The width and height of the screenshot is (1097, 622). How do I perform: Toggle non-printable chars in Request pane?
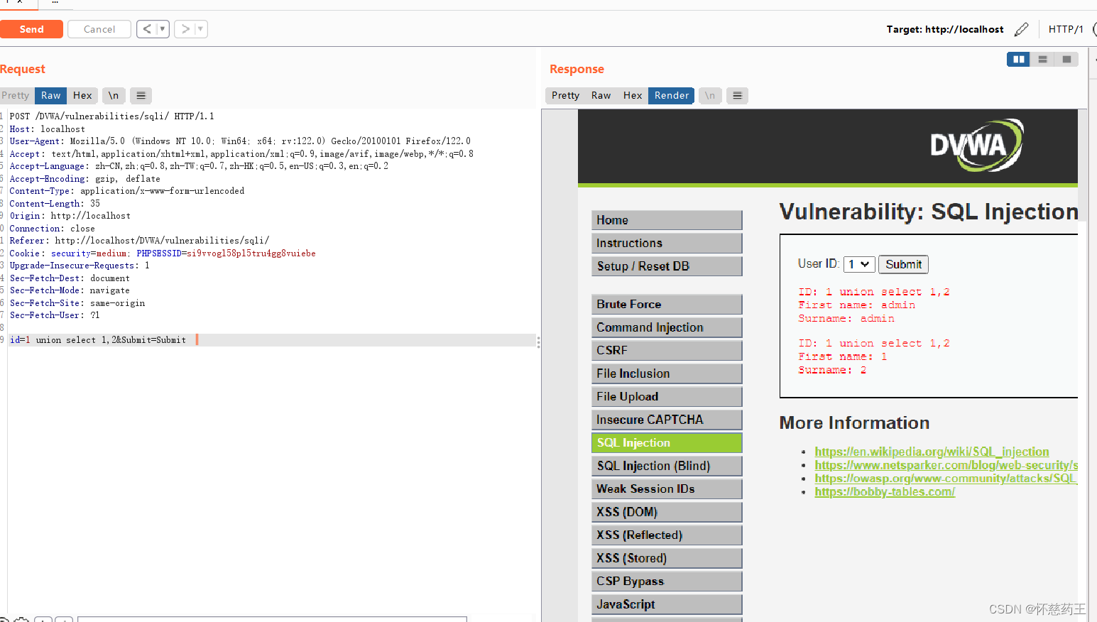114,95
